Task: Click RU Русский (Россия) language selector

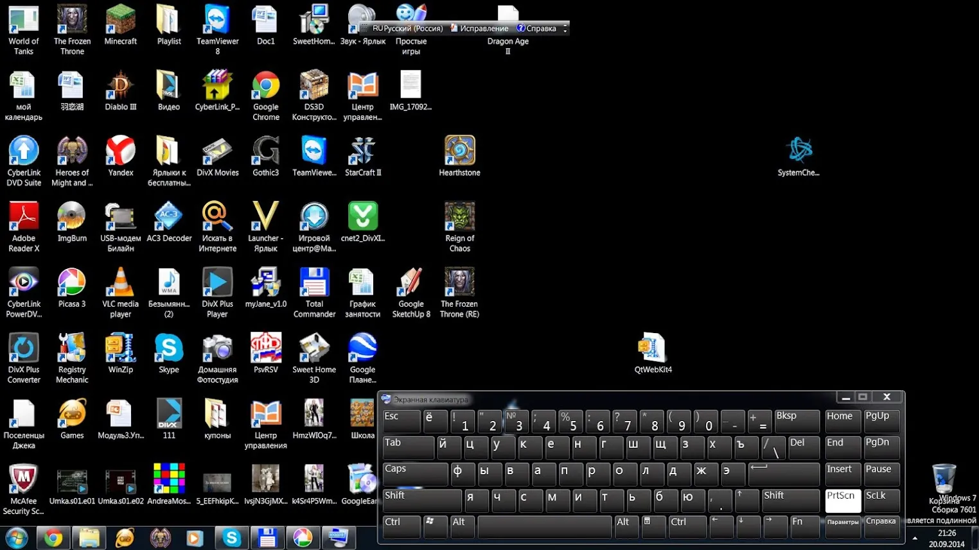Action: (x=408, y=28)
